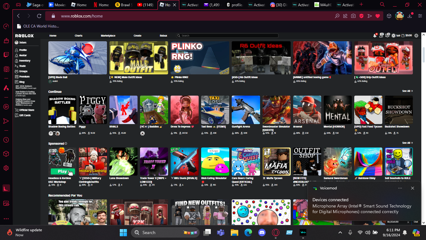Open Avatar in the Roblox sidebar
This screenshot has width=426, height=240.
click(x=21, y=55)
